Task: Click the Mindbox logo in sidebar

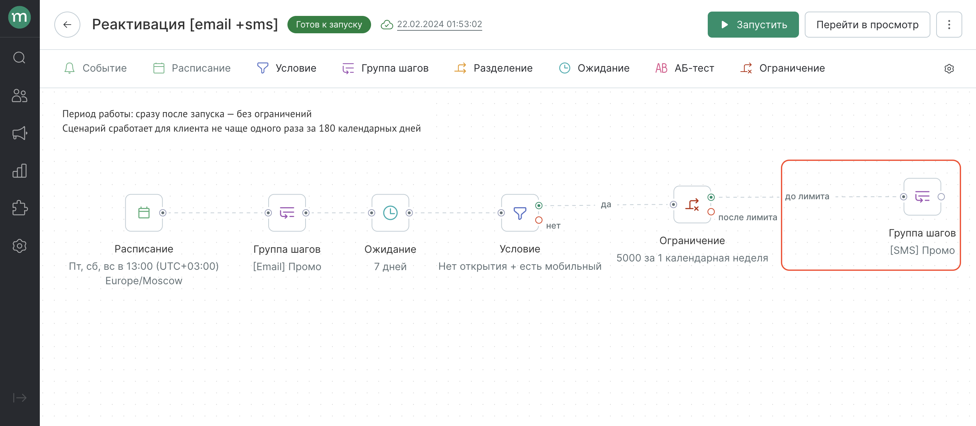Action: point(19,17)
